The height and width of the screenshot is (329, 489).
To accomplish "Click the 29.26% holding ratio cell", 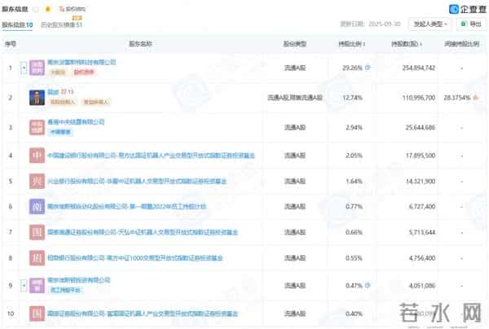I will click(352, 68).
